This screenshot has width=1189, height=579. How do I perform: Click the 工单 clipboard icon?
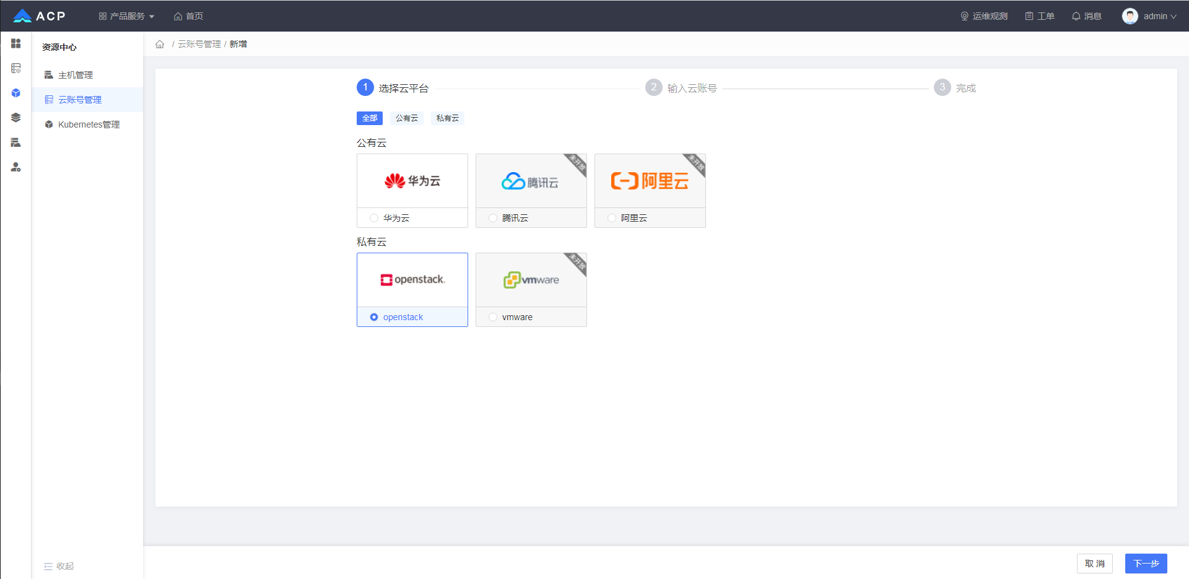[1029, 16]
